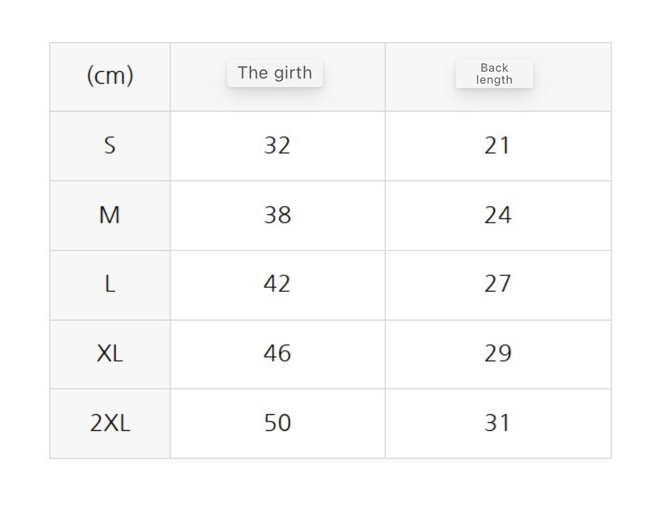The height and width of the screenshot is (515, 666).
Task: Select the M size row label
Action: [x=110, y=216]
